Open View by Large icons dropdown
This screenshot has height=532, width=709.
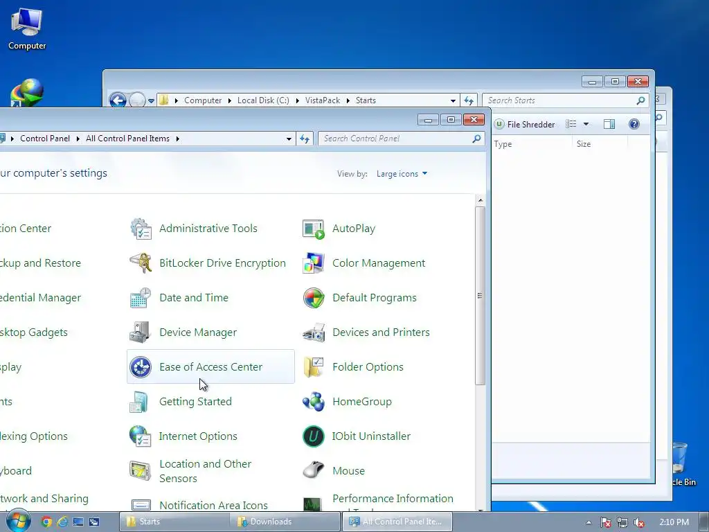402,174
